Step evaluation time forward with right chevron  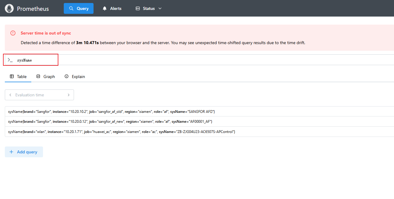click(69, 95)
